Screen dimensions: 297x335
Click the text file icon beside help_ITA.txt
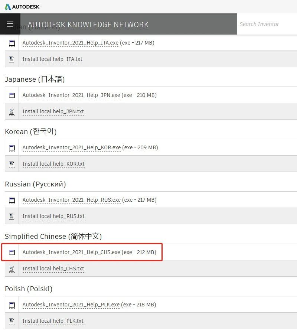tap(12, 59)
